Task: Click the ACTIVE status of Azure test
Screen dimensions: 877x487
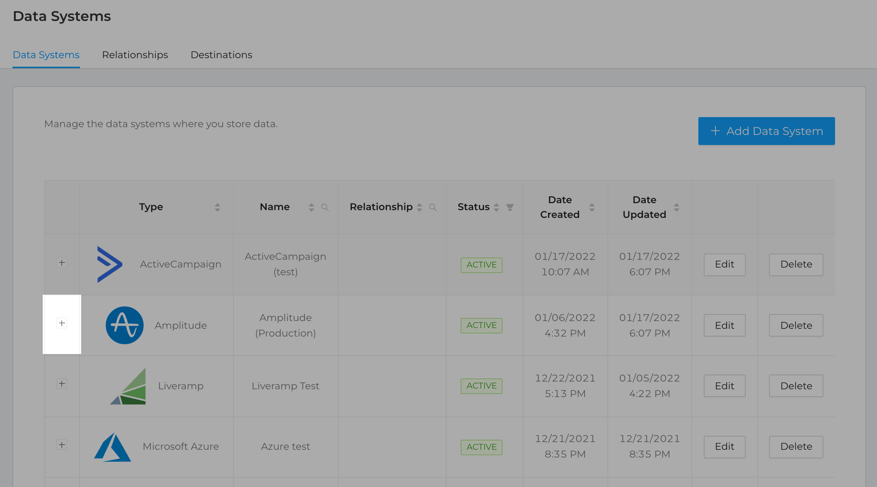Action: point(482,447)
